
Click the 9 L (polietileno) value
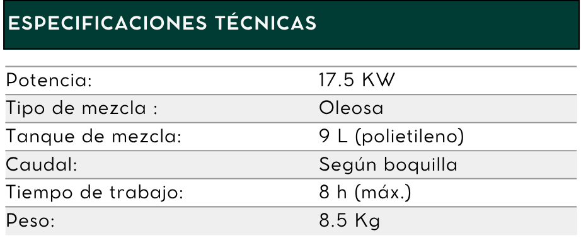point(392,136)
